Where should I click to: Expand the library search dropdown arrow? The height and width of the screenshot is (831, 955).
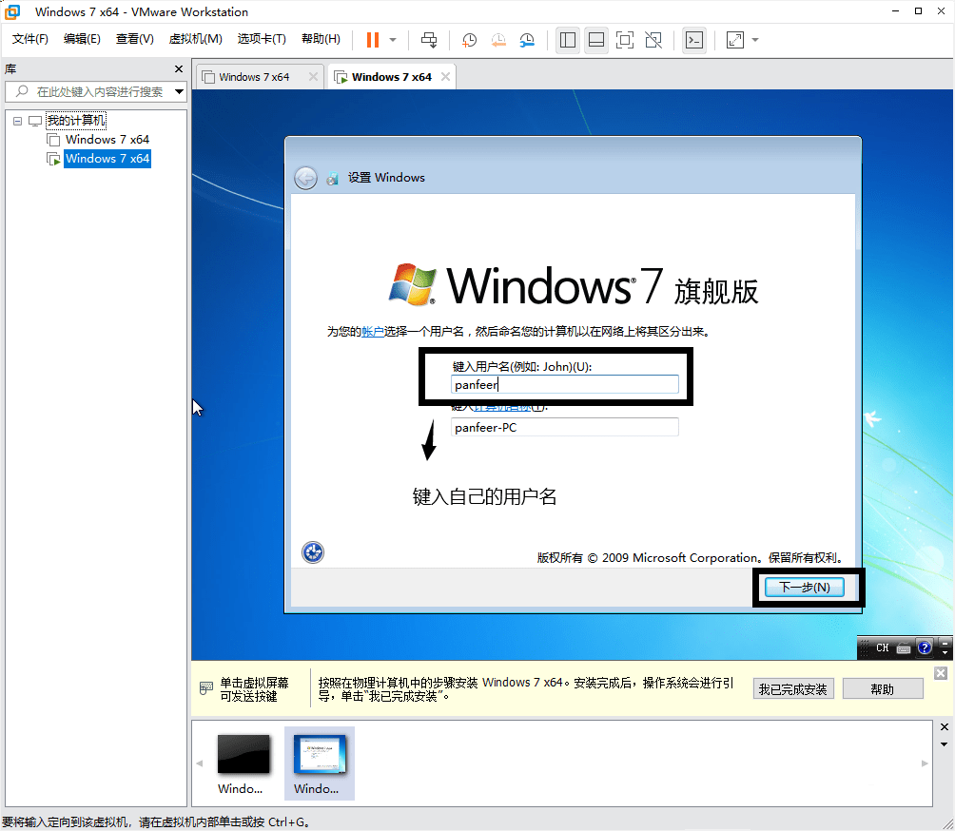click(179, 92)
